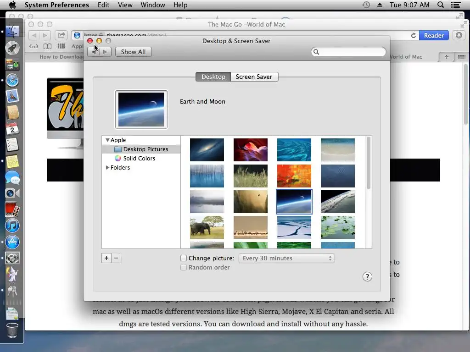Open Contacts book icon in Dock
Viewport: 470px width, 352px height.
click(x=12, y=113)
